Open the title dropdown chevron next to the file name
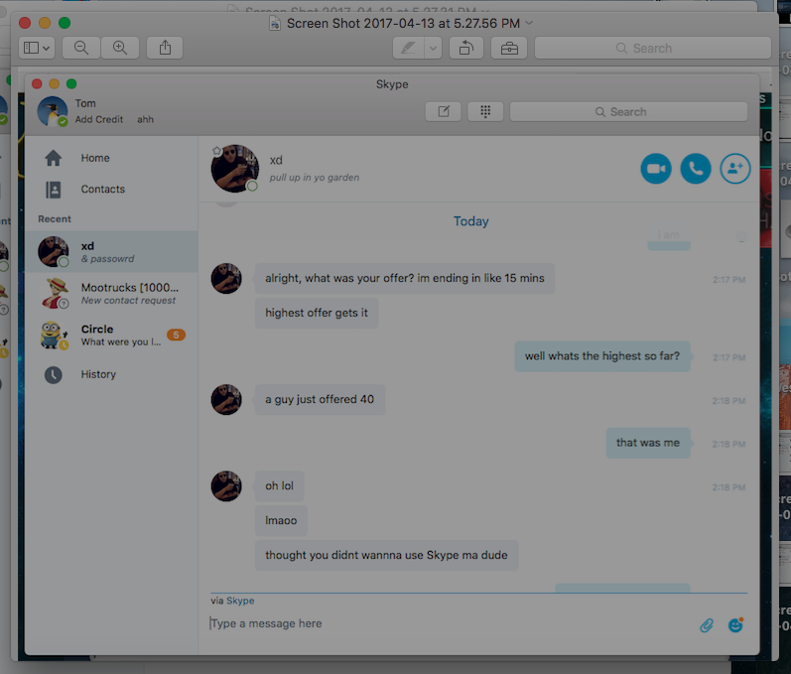 pos(529,23)
